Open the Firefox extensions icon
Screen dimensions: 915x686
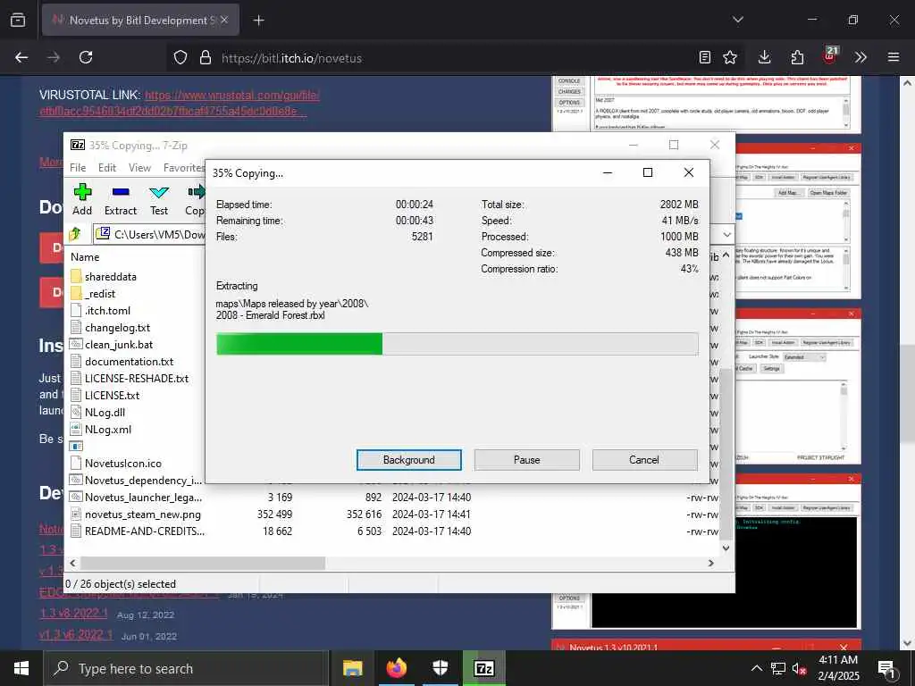click(797, 57)
